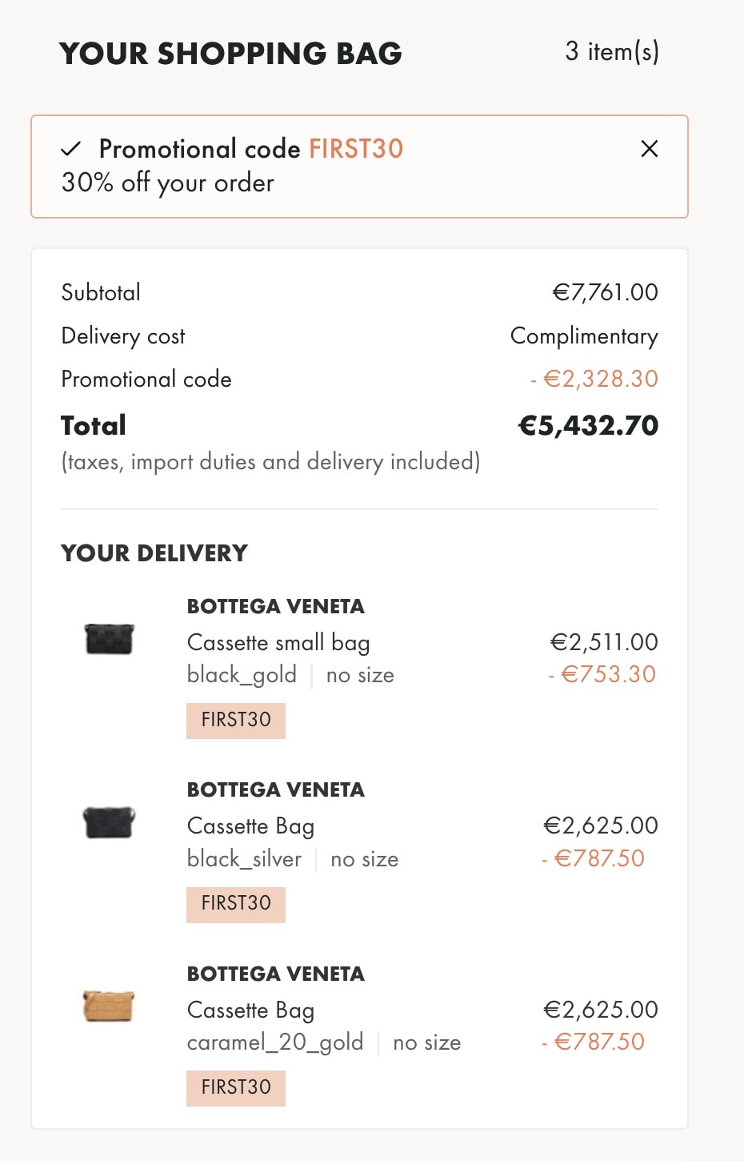
Task: Click the first BOTTEGA VENETA brand heading
Action: (x=276, y=606)
